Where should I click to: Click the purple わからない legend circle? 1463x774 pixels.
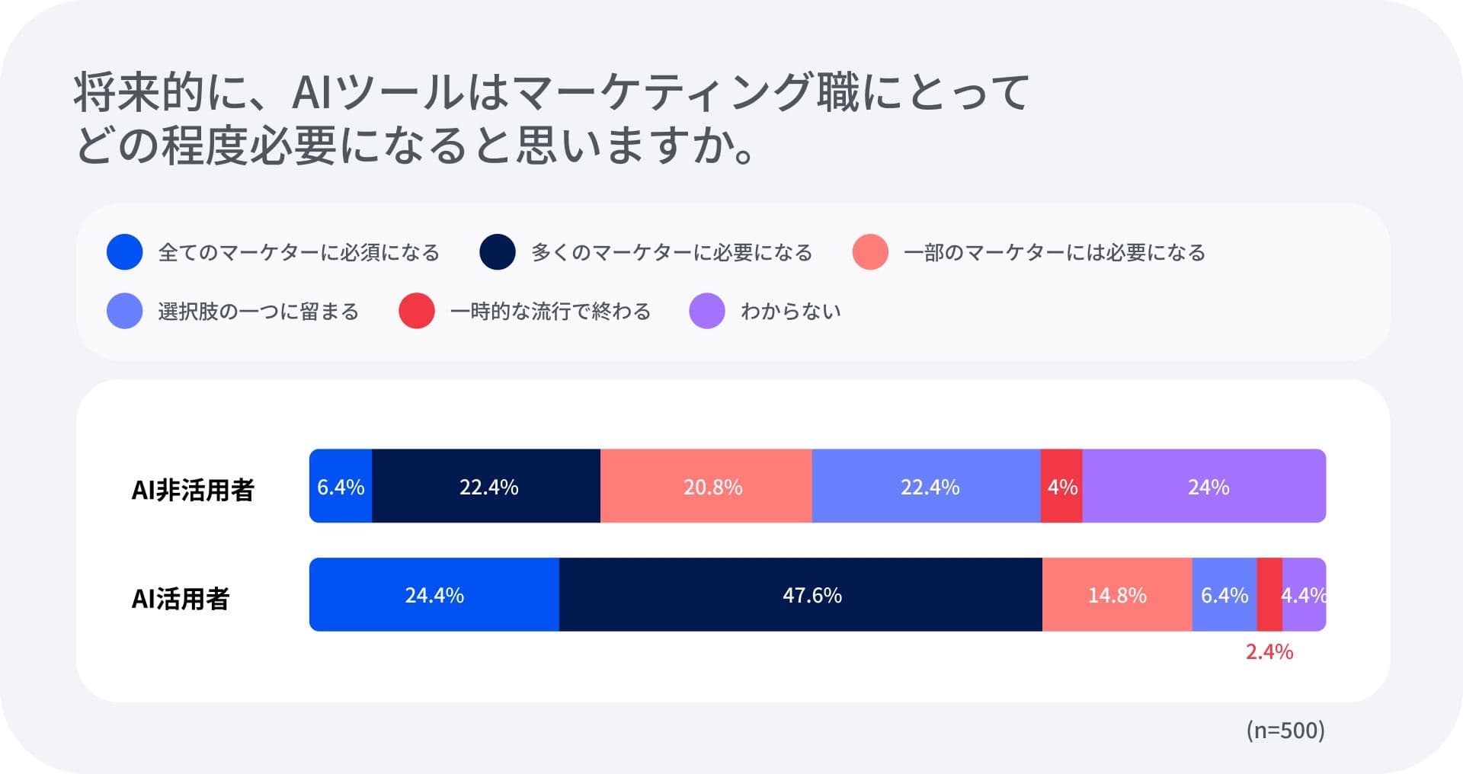(x=707, y=311)
